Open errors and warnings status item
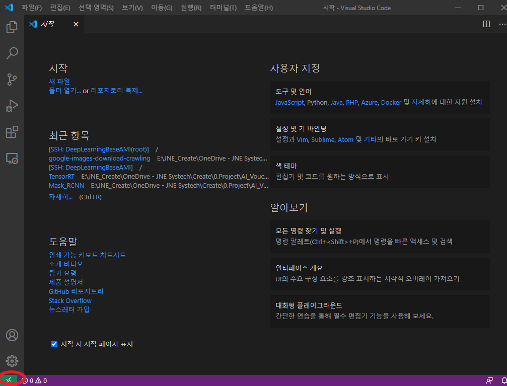This screenshot has height=386, width=507. point(35,381)
